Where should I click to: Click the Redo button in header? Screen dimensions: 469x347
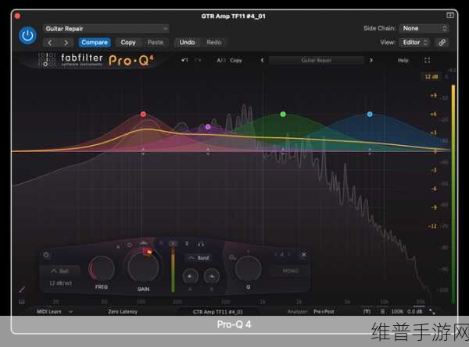pos(214,42)
